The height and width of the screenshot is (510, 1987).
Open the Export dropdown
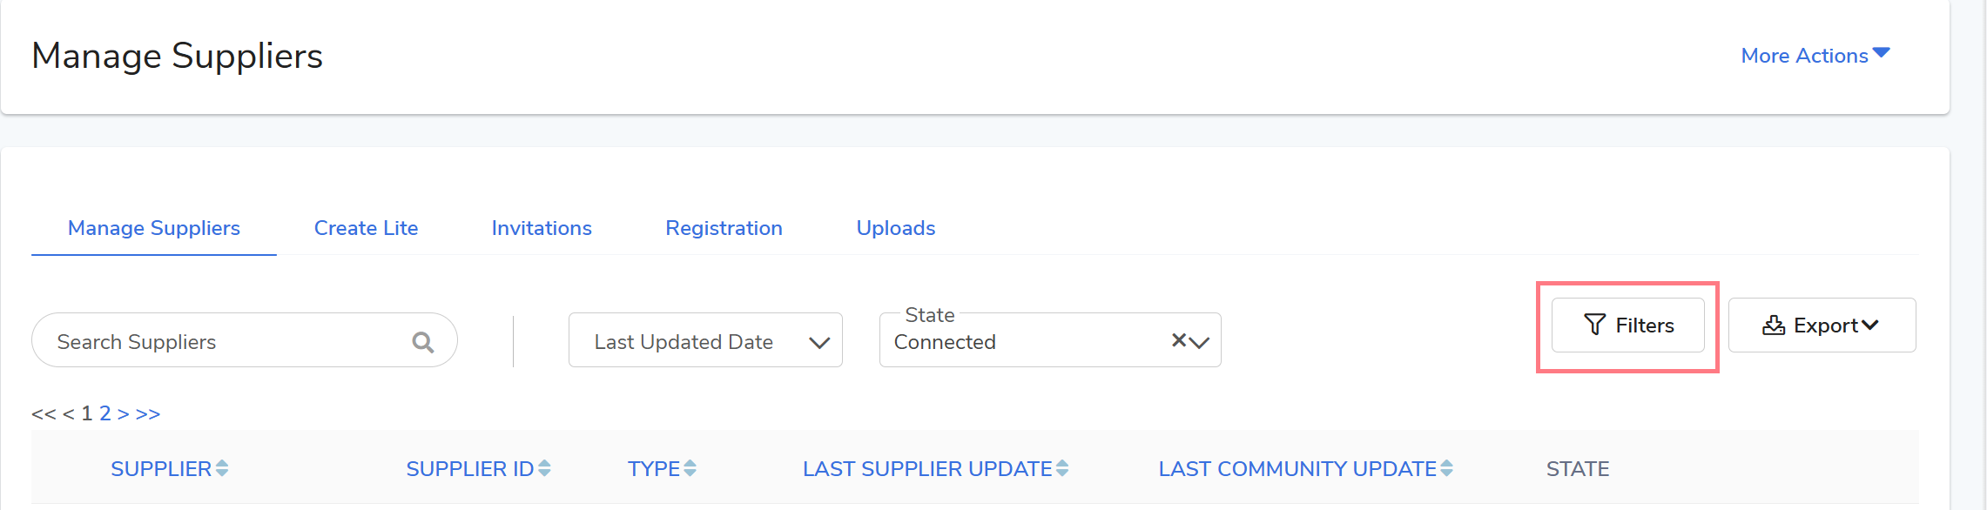pos(1822,325)
